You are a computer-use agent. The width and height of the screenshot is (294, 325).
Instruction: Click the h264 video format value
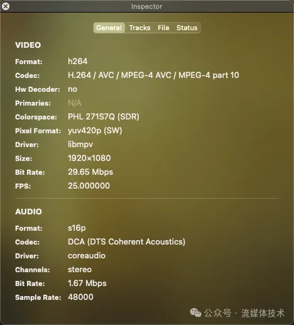(x=78, y=62)
